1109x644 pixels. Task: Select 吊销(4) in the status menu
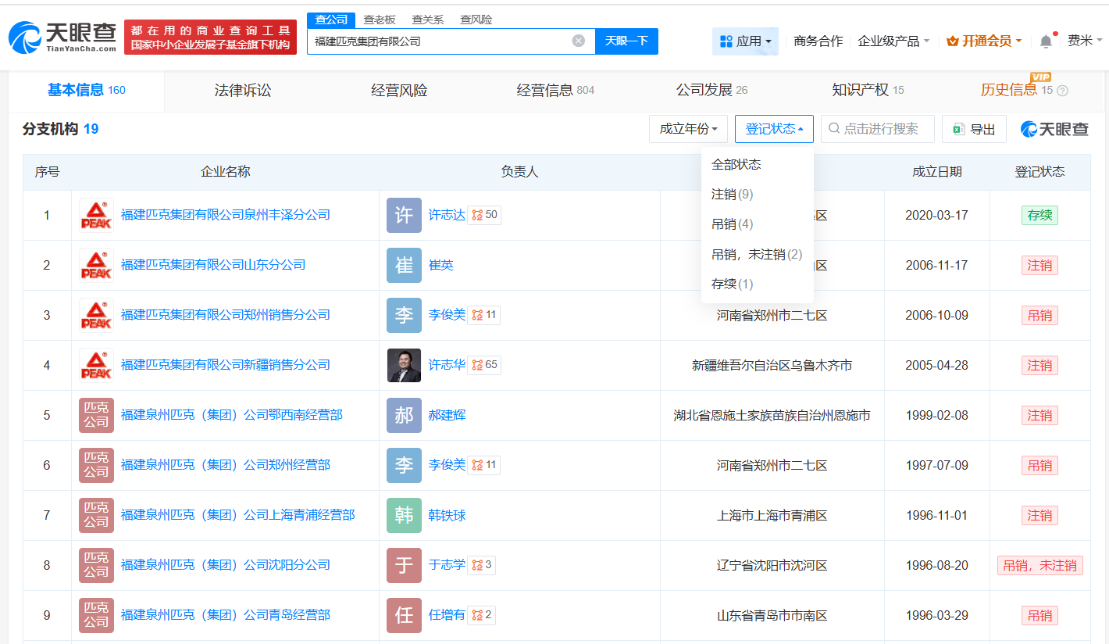[x=733, y=224]
